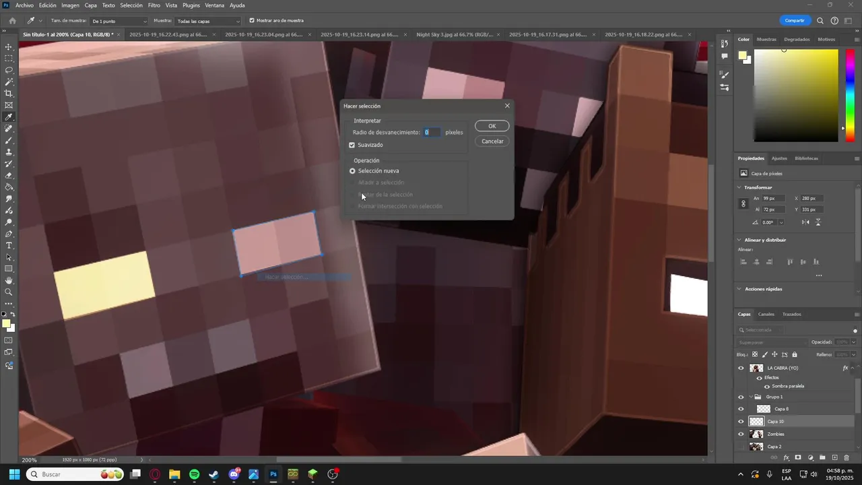Viewport: 862px width, 485px height.
Task: Add layer style fx icon at panel bottom
Action: 786,457
